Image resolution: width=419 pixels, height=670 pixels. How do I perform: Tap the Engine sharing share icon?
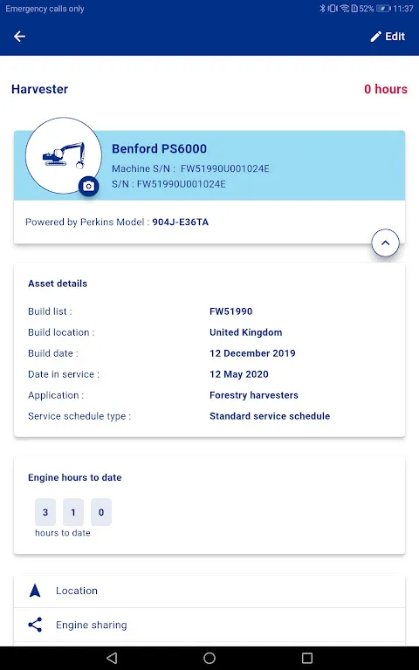click(x=35, y=625)
